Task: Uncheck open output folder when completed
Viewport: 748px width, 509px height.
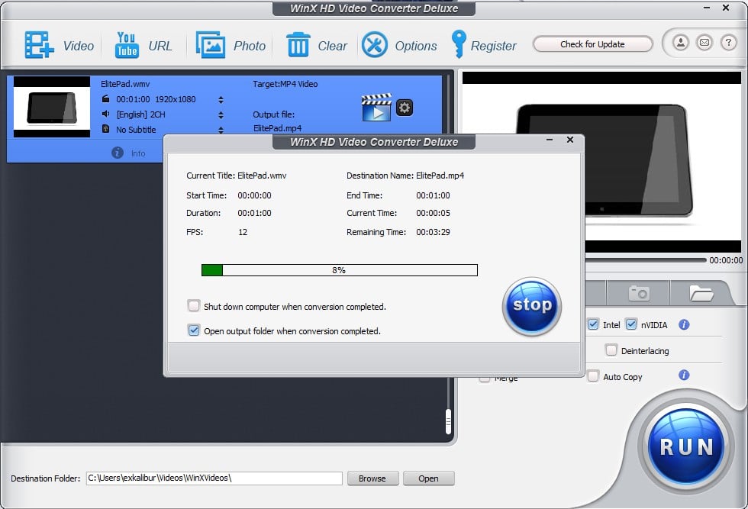Action: click(x=194, y=330)
